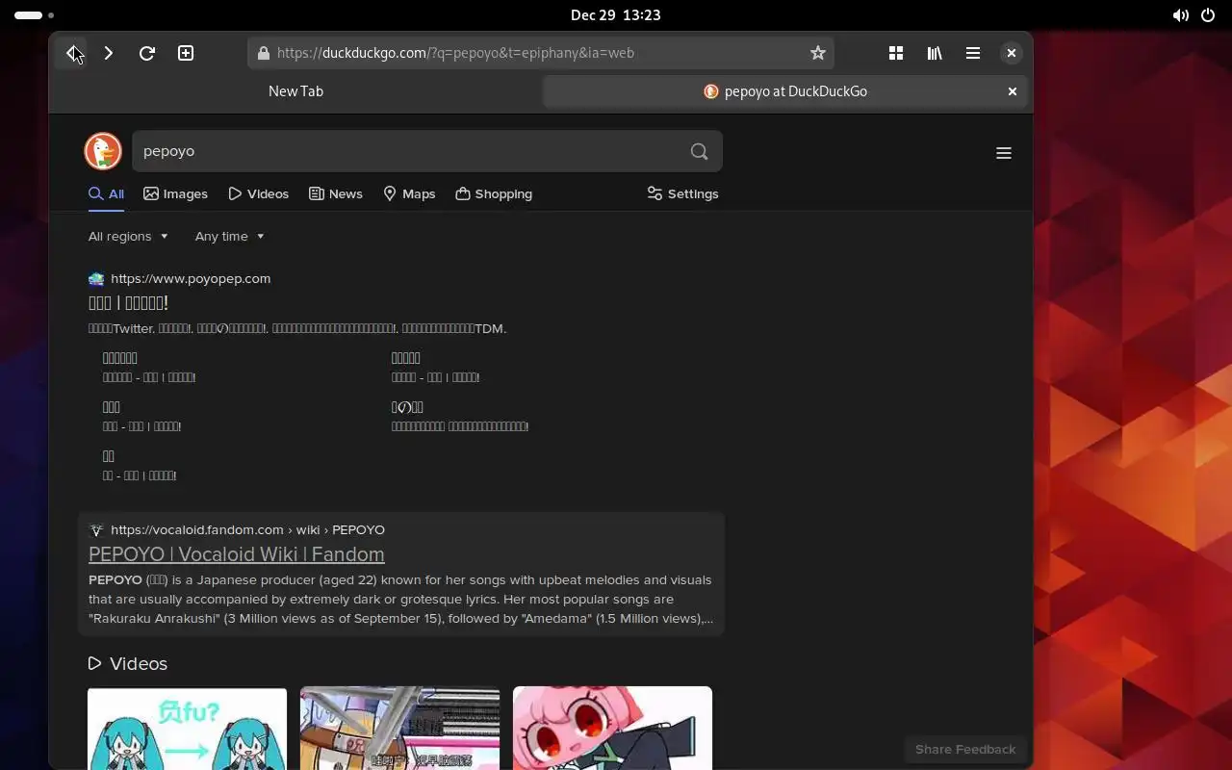1232x770 pixels.
Task: Open the middle video thumbnail with subtitles
Action: pos(399,728)
